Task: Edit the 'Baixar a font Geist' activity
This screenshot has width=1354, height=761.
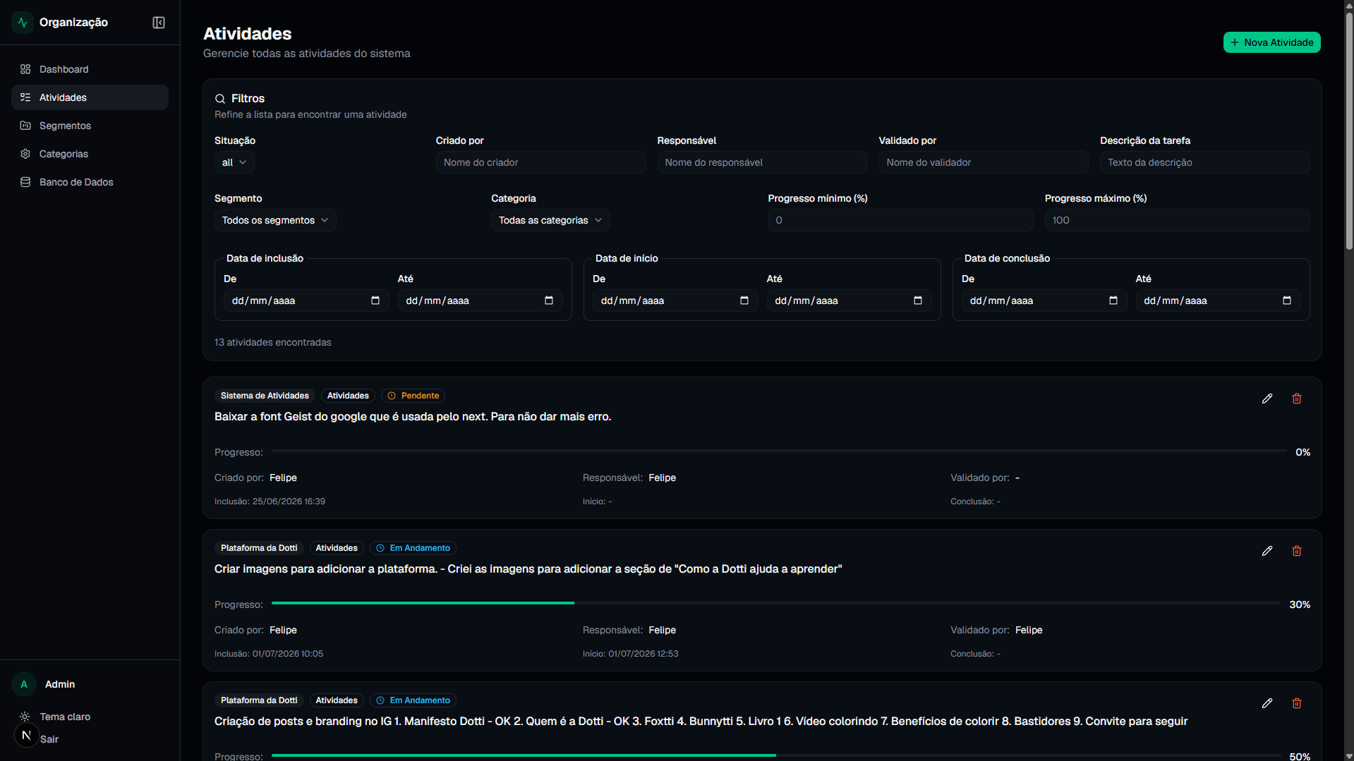Action: coord(1267,398)
